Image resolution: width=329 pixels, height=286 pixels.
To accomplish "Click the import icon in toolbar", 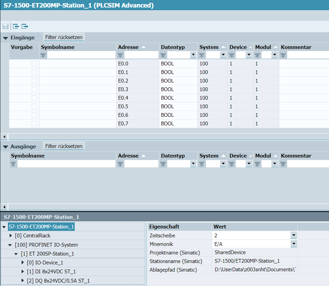I will [16, 26].
